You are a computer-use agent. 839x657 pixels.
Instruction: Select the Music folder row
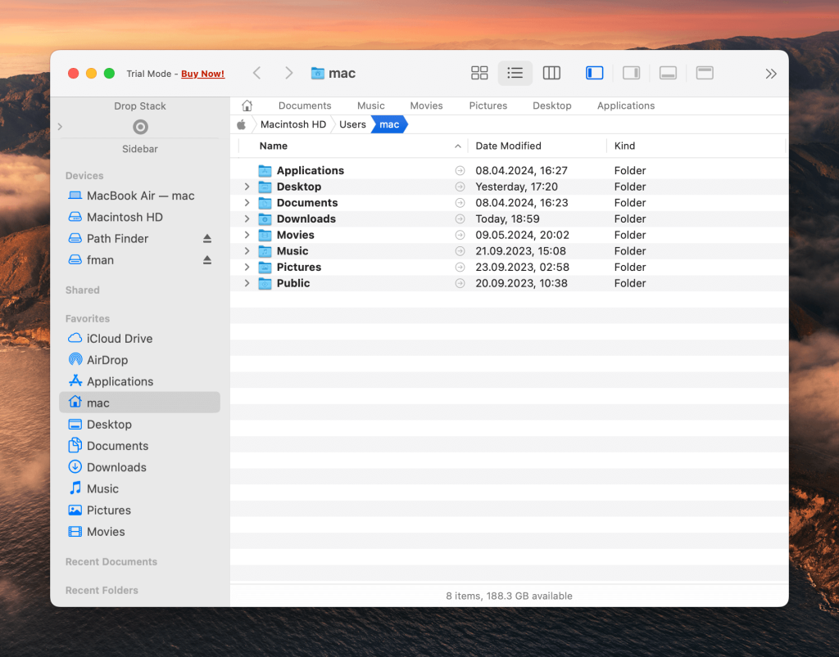[x=293, y=251]
